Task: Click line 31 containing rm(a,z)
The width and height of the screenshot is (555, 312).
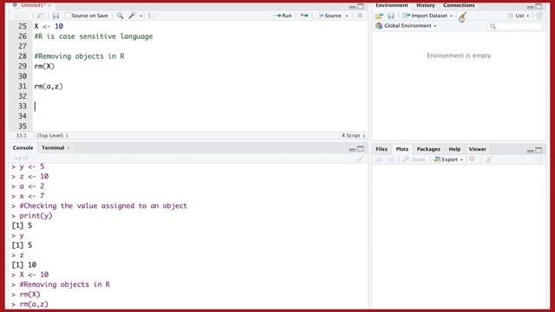Action: tap(49, 87)
